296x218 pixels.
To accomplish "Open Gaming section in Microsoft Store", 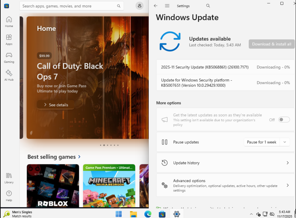I will point(9,58).
